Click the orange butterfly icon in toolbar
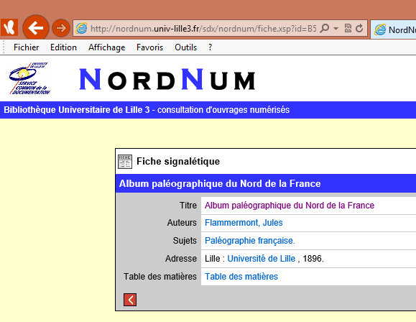 pos(9,27)
